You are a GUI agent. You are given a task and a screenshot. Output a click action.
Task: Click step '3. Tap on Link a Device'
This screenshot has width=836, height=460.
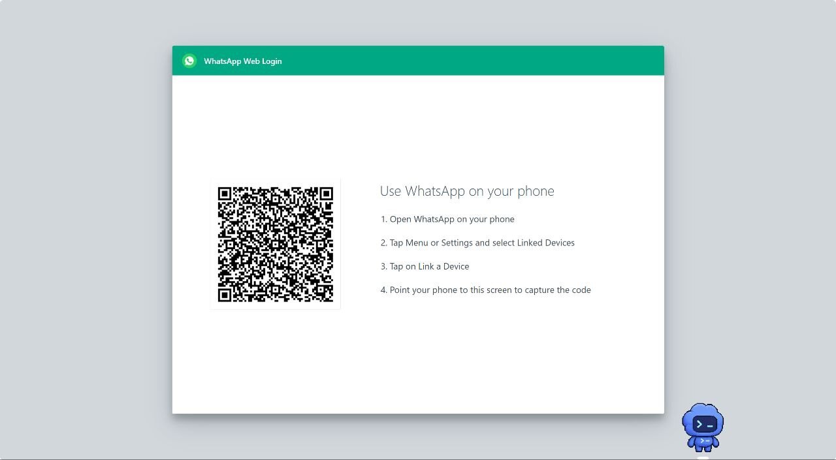click(x=425, y=266)
